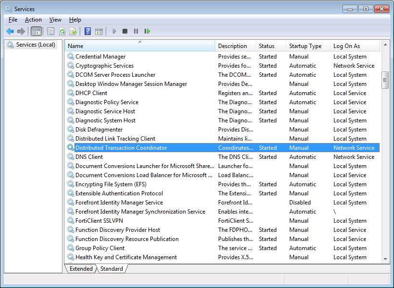This screenshot has width=394, height=288.
Task: Click the Start Service play icon
Action: (x=114, y=31)
